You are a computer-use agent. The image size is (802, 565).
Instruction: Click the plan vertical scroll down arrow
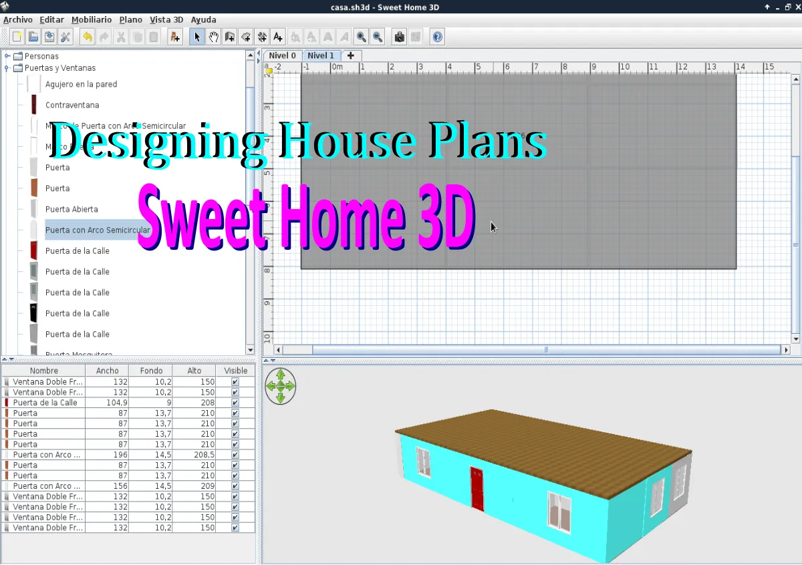click(x=795, y=338)
